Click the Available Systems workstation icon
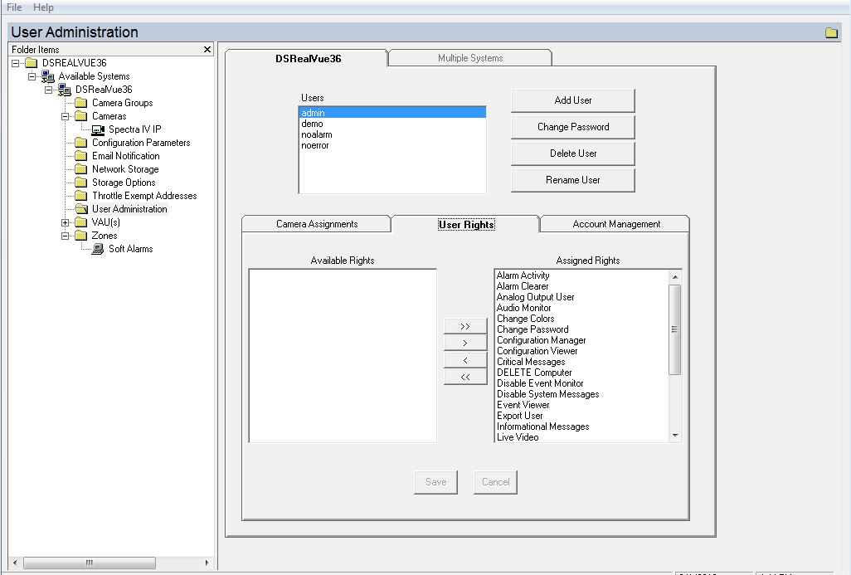851x575 pixels. tap(47, 76)
